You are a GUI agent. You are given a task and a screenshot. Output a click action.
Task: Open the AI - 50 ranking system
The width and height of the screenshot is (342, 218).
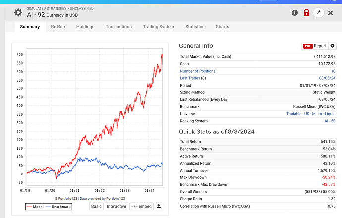point(330,121)
